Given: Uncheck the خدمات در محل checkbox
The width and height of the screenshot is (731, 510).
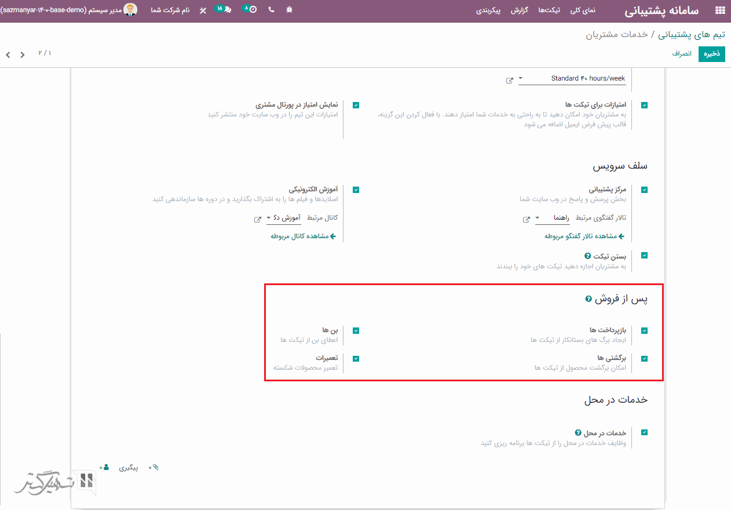Looking at the screenshot, I should (x=644, y=432).
